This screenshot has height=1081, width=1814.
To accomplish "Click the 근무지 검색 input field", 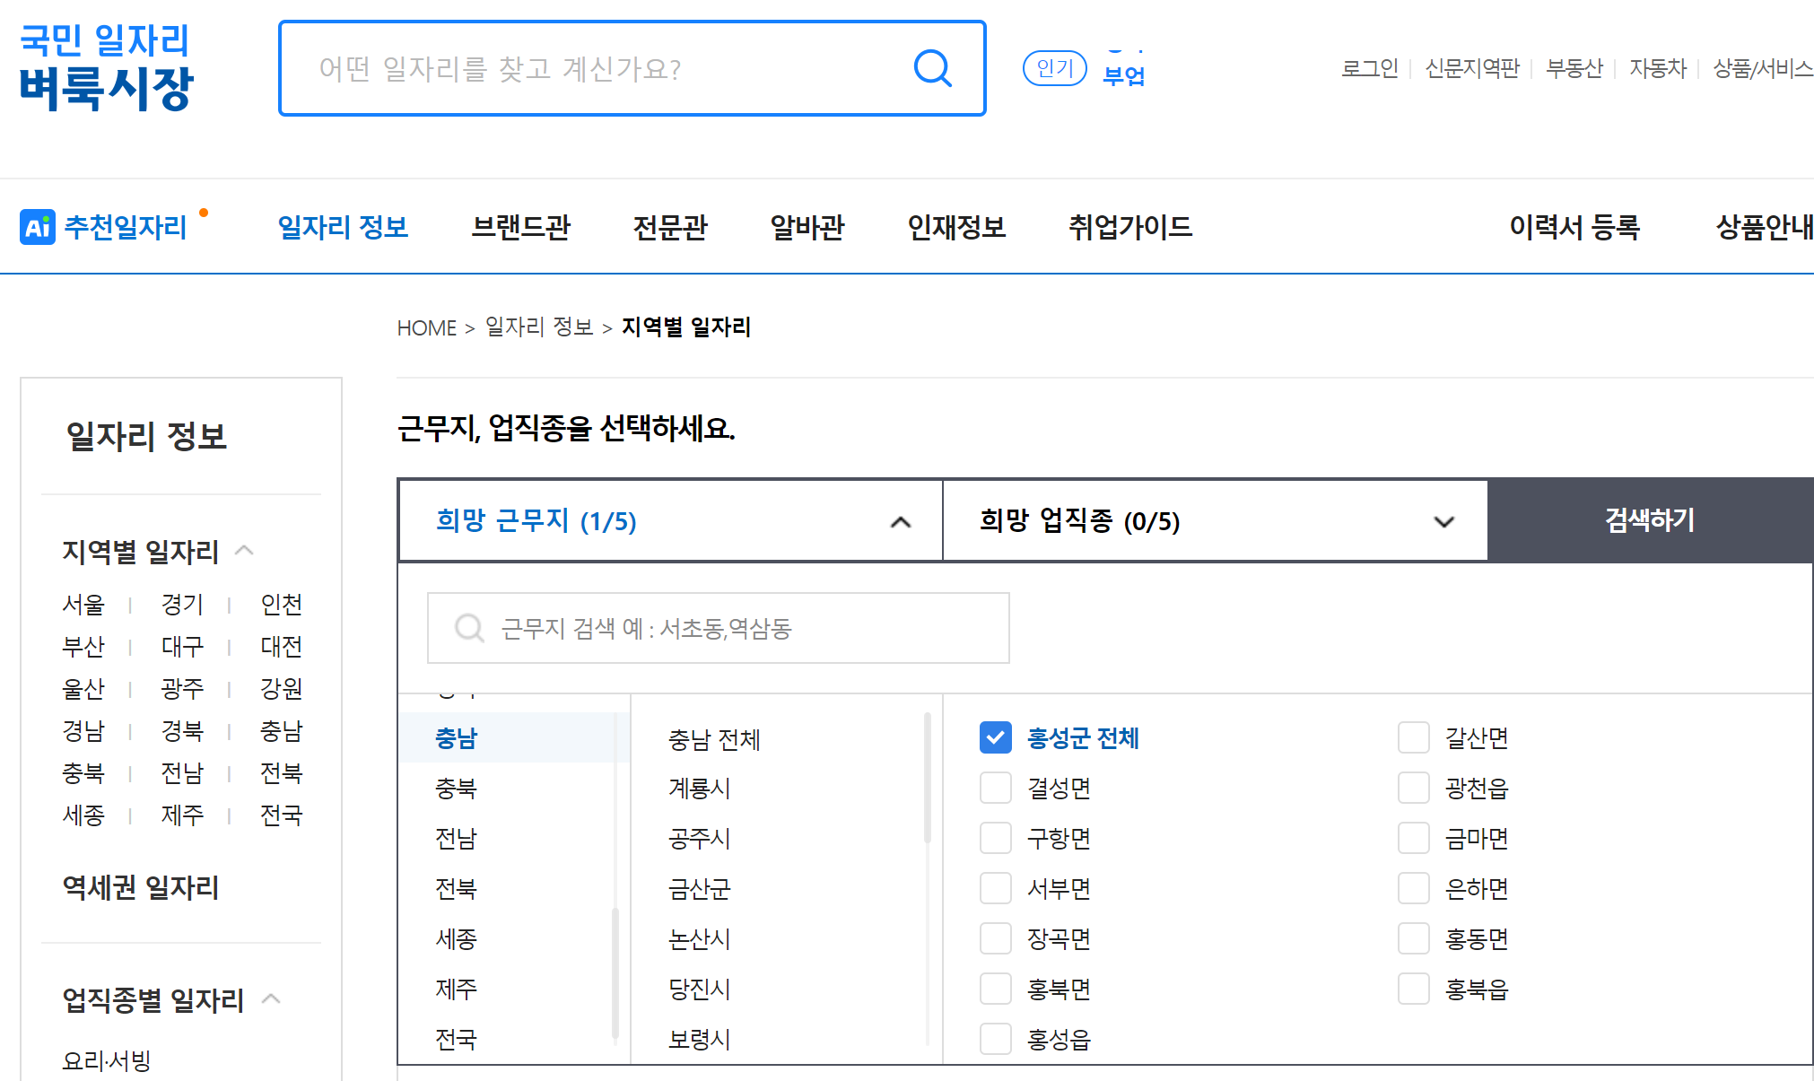I will (x=719, y=628).
